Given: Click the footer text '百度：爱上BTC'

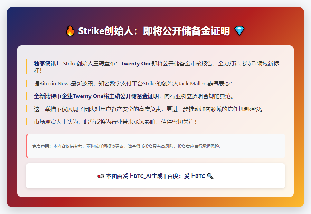Looking at the screenshot, I should 186,176.
